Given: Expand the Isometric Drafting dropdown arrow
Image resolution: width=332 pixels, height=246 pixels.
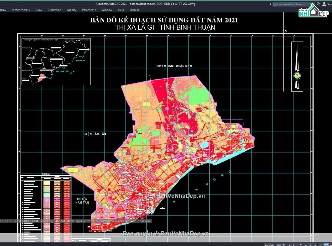Looking at the screenshot, I should pyautogui.click(x=315, y=245).
